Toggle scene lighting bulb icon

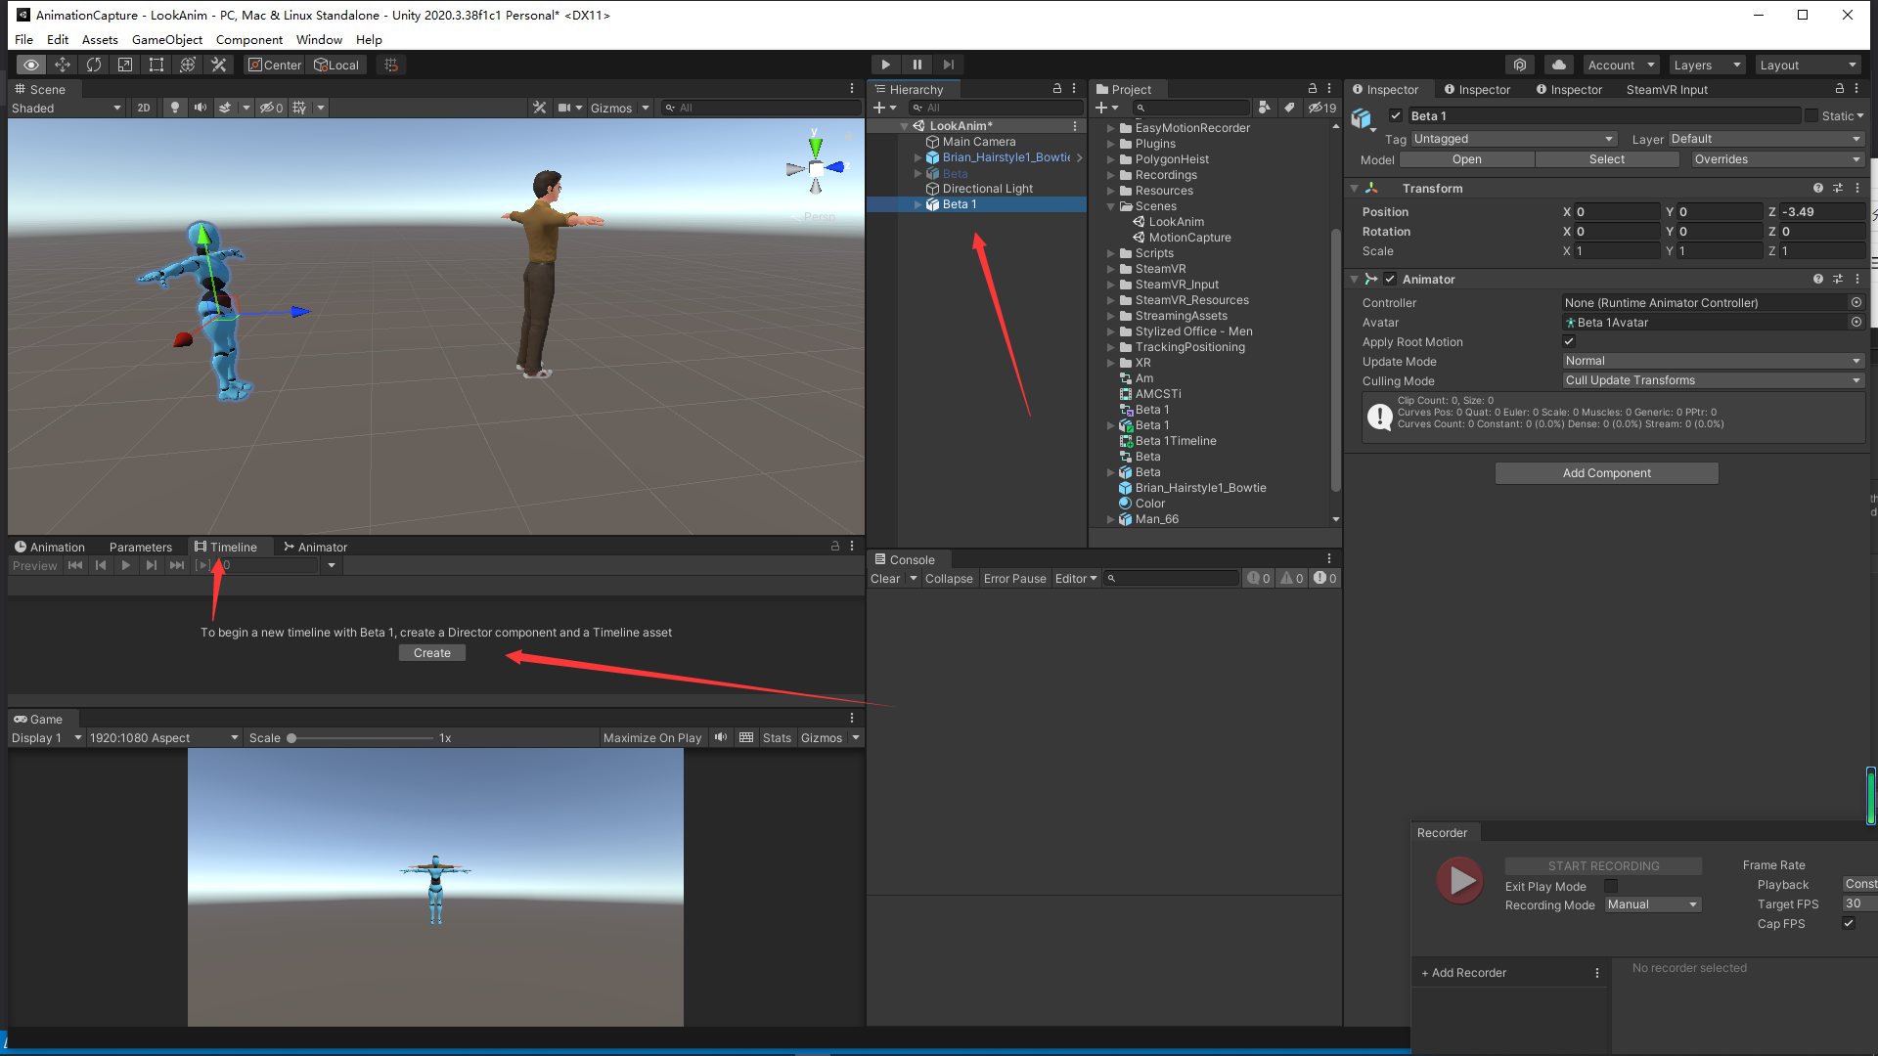[x=175, y=108]
